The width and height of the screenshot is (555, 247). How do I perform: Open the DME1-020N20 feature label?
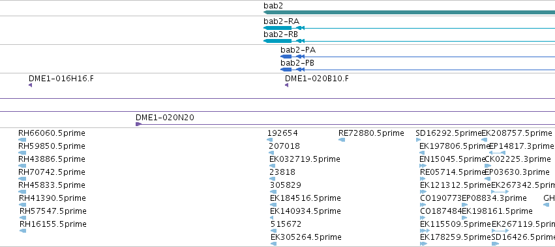tap(165, 118)
